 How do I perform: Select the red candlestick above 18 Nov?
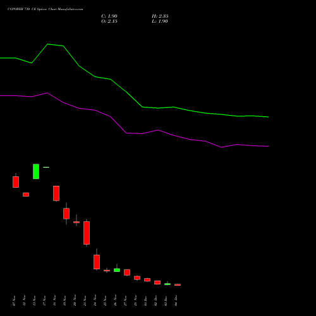pyautogui.click(x=56, y=193)
